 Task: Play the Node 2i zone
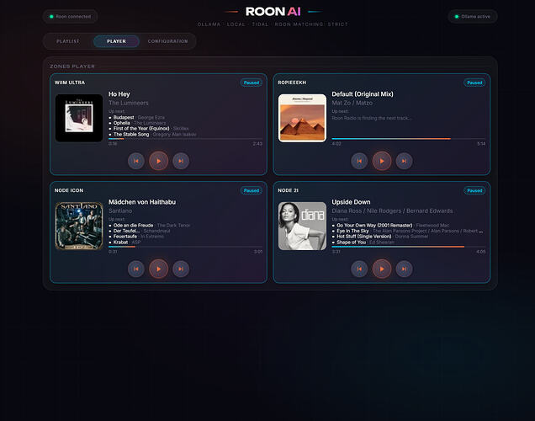pos(382,269)
